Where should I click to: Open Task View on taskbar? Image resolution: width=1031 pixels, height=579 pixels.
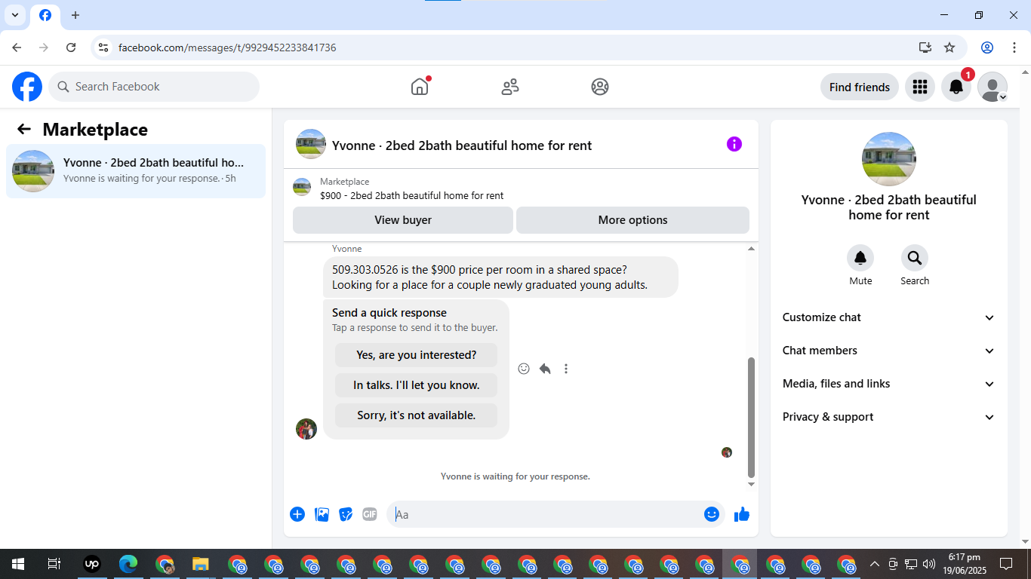(x=54, y=564)
